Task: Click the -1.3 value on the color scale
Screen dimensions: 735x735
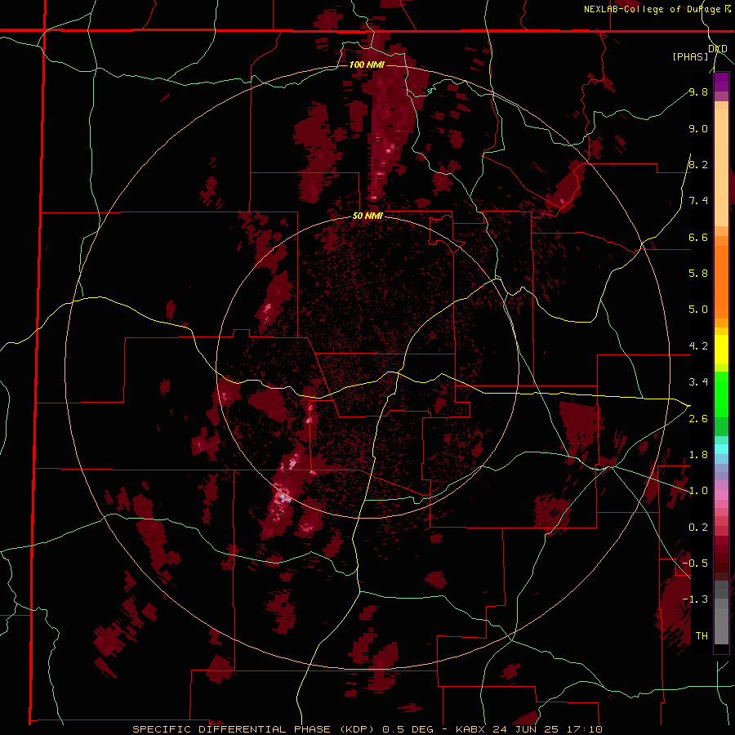Action: pos(695,599)
